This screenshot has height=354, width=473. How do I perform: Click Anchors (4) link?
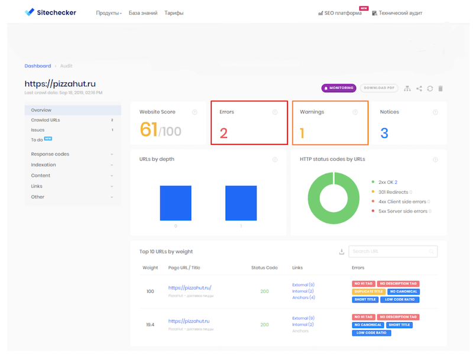pos(303,297)
